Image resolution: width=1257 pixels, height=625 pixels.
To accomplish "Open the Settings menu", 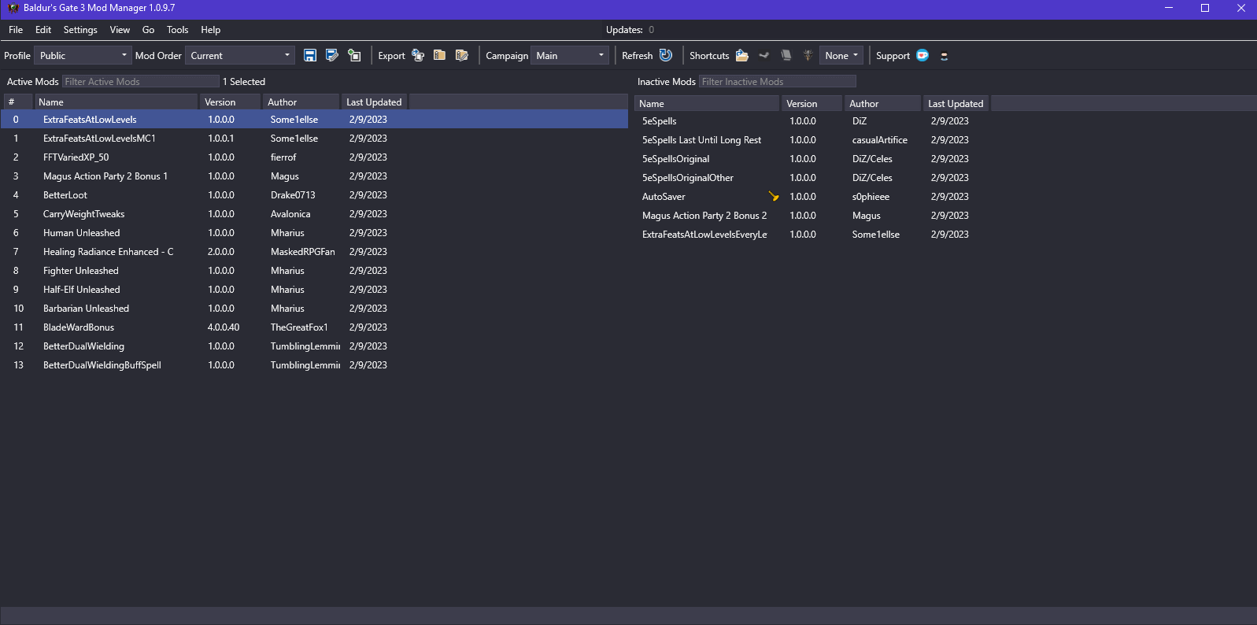I will click(80, 30).
